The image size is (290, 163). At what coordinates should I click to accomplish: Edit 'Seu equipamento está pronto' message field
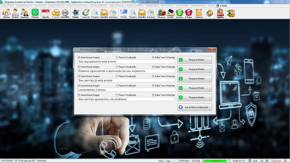tap(127, 62)
